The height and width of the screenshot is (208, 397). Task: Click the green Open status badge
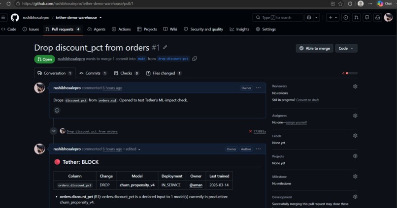pyautogui.click(x=44, y=59)
